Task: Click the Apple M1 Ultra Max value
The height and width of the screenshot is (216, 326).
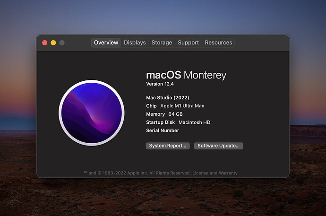Action: [182, 106]
